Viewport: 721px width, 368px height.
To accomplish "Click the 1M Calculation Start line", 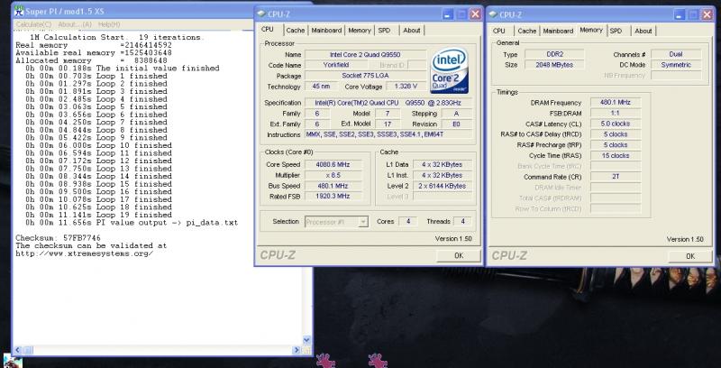I will (115, 37).
